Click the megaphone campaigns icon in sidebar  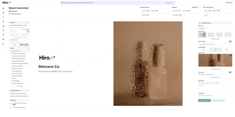click(3, 13)
